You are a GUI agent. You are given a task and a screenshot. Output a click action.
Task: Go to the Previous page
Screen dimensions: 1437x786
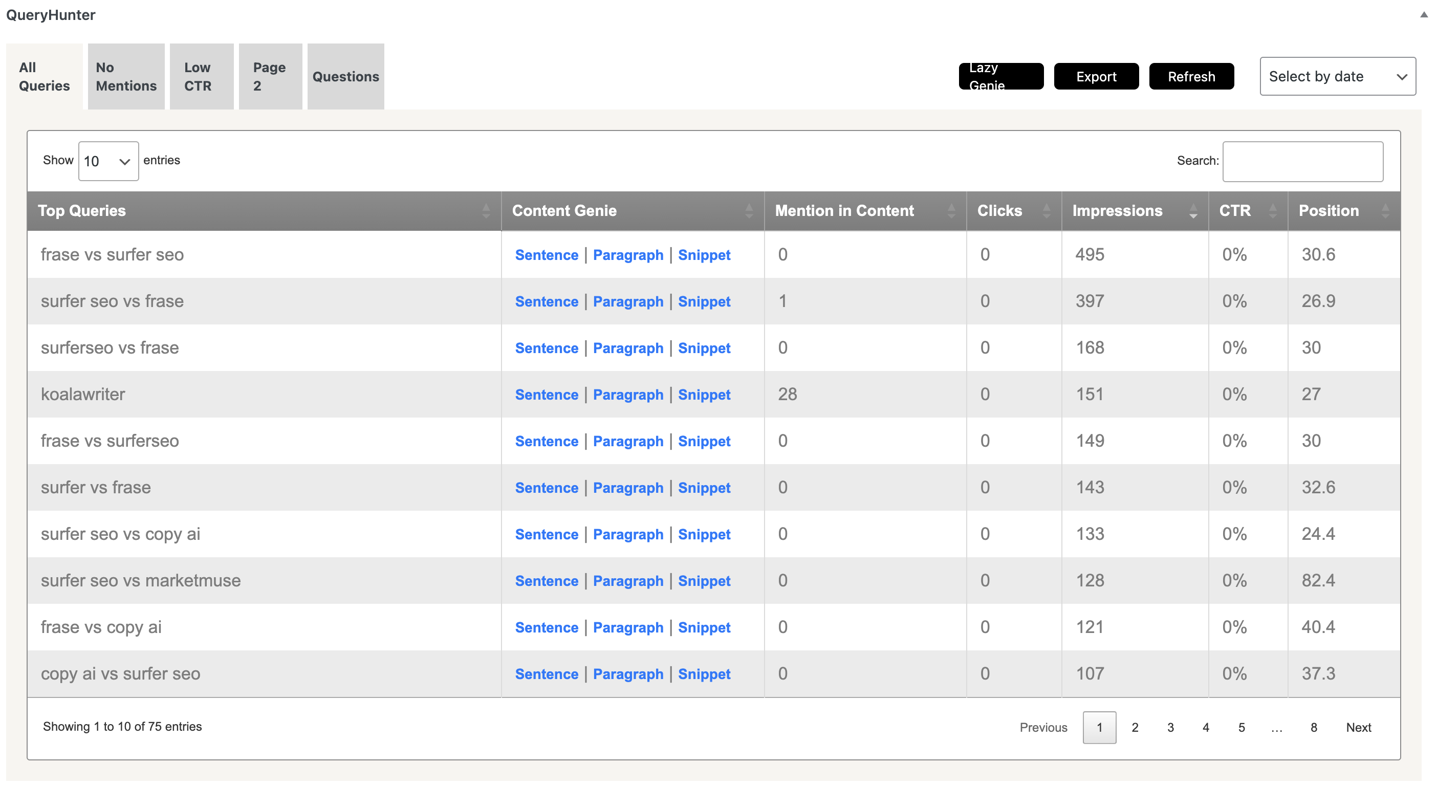pos(1043,728)
